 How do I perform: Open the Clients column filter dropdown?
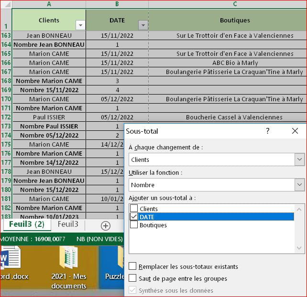tap(80, 25)
